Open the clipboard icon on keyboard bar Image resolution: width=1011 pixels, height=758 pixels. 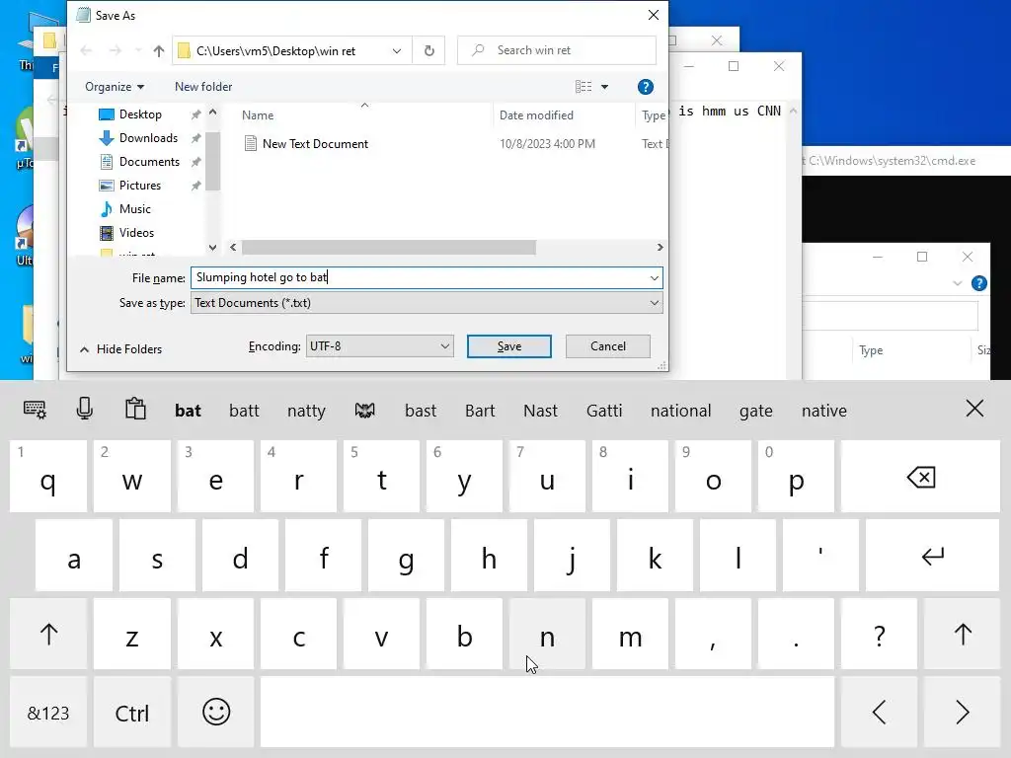135,409
